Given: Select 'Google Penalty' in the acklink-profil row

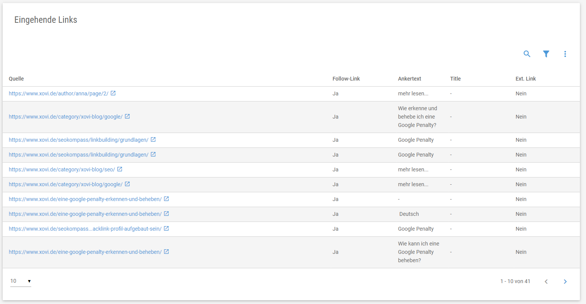Looking at the screenshot, I should point(416,229).
